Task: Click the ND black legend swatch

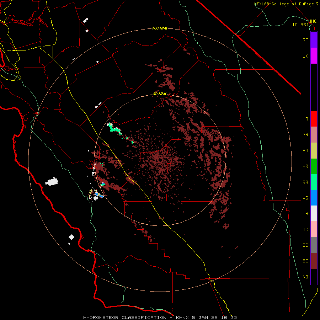Action: point(314,277)
